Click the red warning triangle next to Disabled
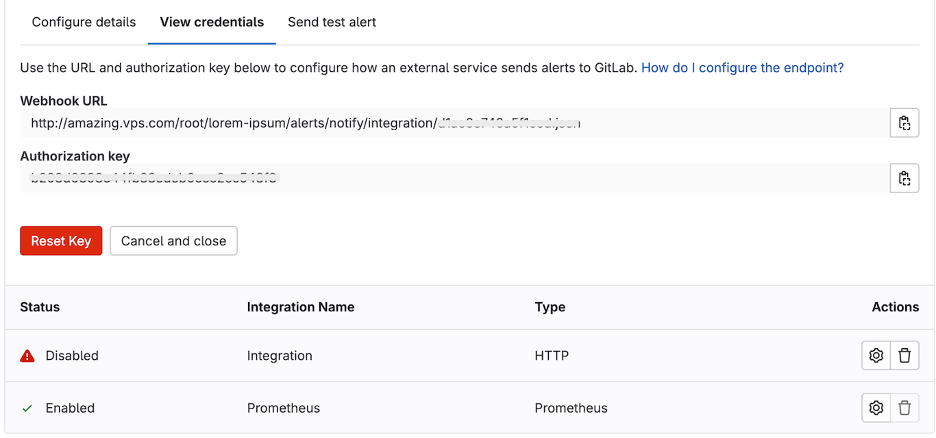 [x=26, y=355]
